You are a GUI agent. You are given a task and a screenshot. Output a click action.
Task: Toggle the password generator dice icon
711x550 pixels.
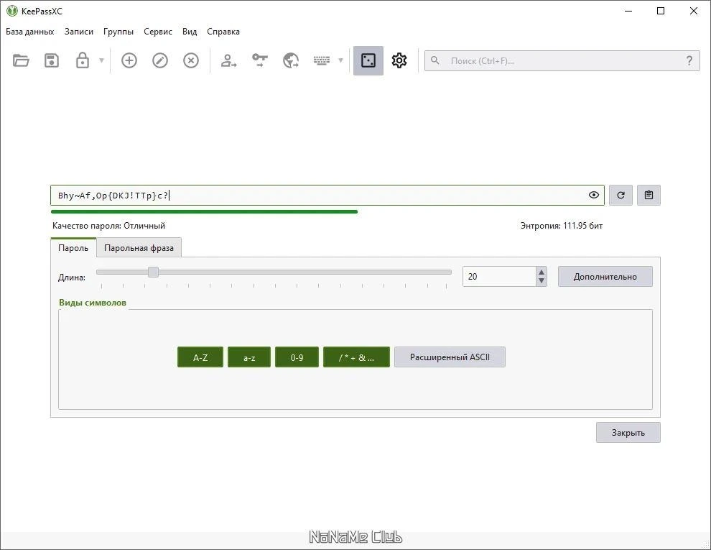pos(368,60)
